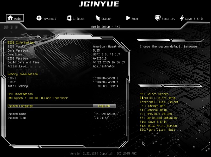Click the Memory Information heading
211x157 pixels.
[x=23, y=74]
